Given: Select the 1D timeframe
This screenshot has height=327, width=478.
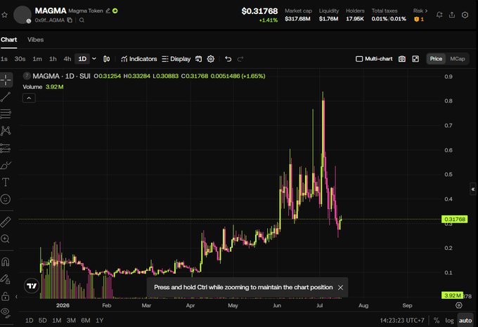Looking at the screenshot, I should point(82,59).
